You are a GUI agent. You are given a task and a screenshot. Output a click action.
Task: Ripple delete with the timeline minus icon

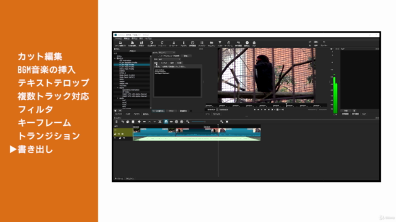point(144,122)
